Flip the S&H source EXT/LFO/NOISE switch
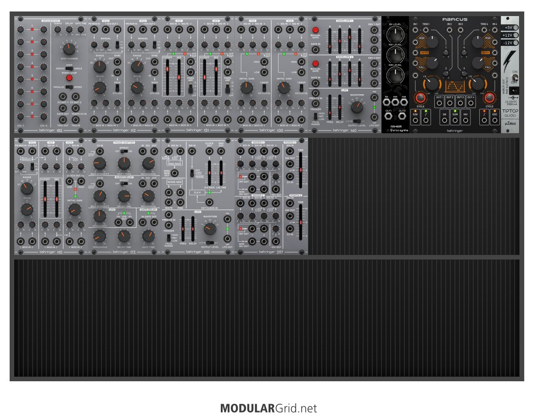Screen dimensions: 538x418 (192, 173)
